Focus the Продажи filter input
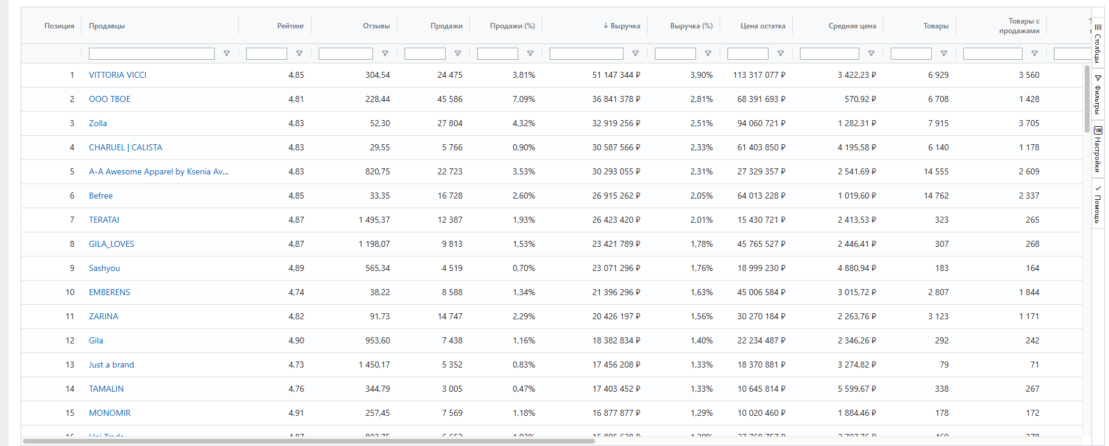This screenshot has height=446, width=1109. point(425,54)
